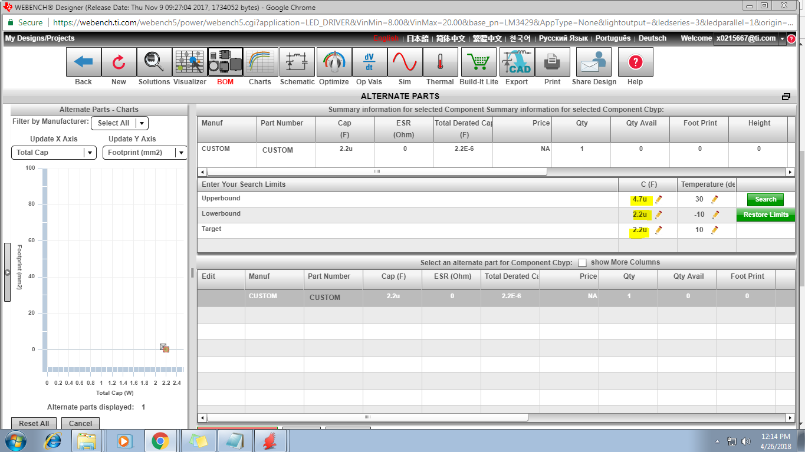
Task: Edit Upperbound C value pencil icon
Action: (659, 199)
